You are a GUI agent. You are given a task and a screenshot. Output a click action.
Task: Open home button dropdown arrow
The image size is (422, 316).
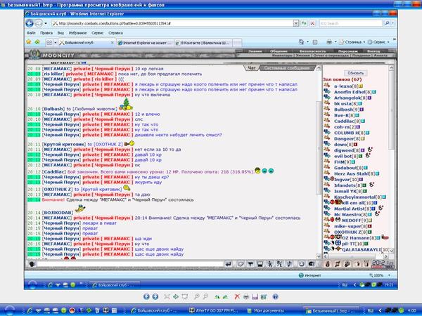click(x=307, y=42)
